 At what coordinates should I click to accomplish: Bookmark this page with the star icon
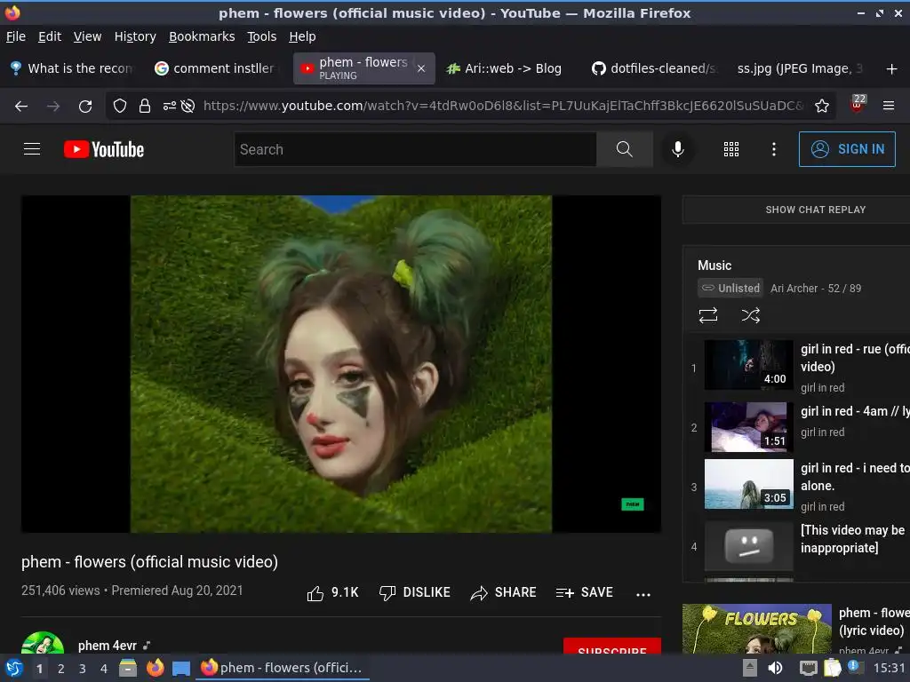(x=822, y=106)
